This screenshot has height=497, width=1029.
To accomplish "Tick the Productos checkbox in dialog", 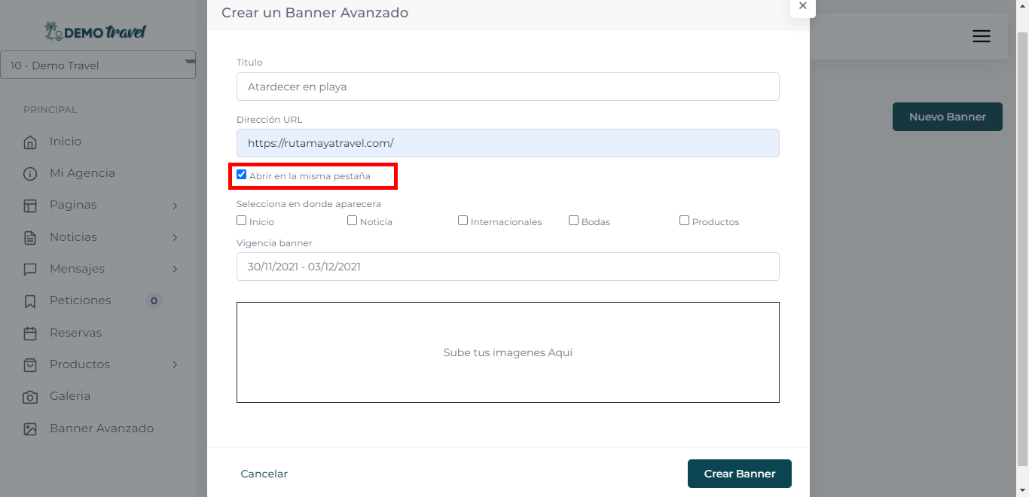I will pos(684,221).
